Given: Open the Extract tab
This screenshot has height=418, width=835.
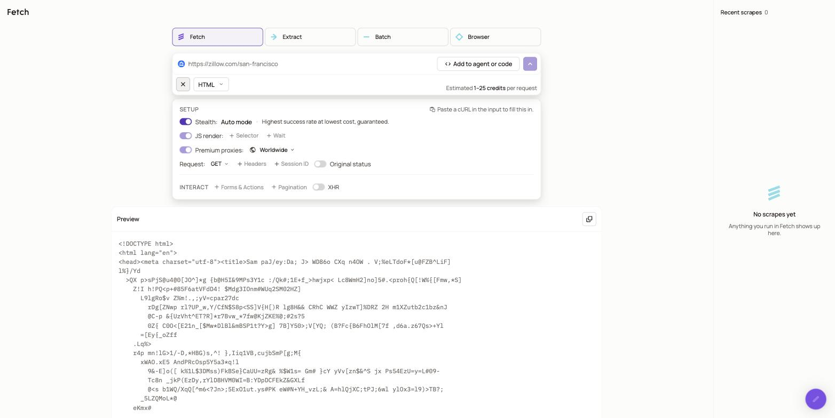Looking at the screenshot, I should tap(310, 37).
